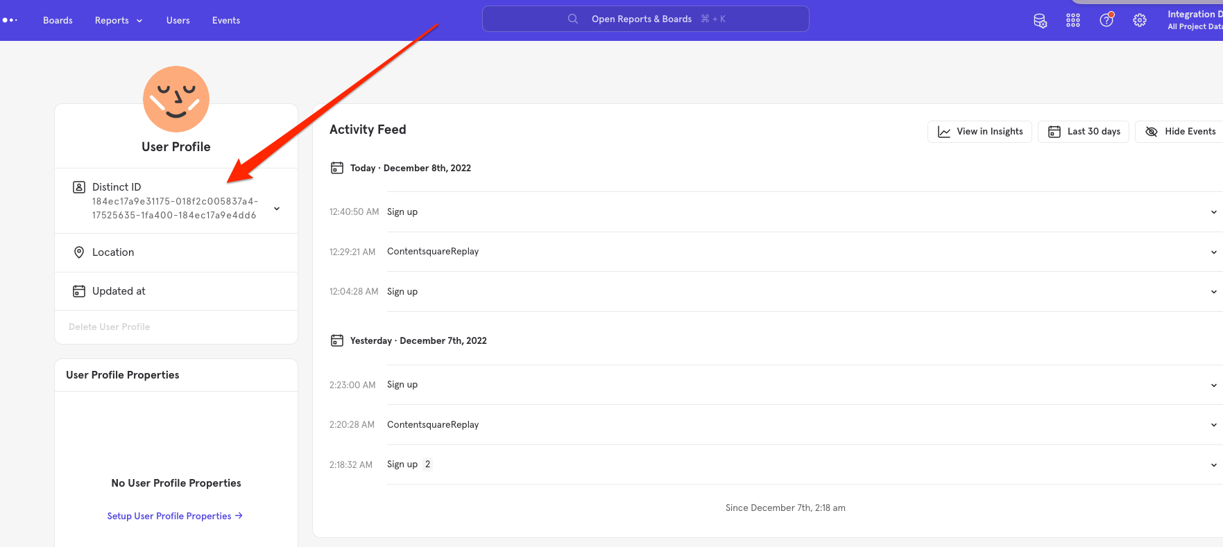The height and width of the screenshot is (547, 1223).
Task: Open the settings gear icon
Action: (1140, 20)
